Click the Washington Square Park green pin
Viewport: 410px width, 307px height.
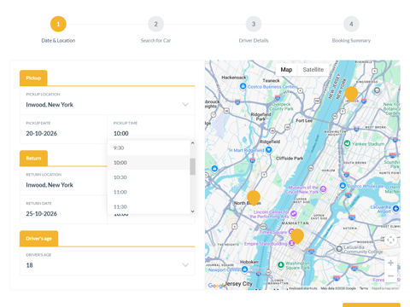pos(281,264)
